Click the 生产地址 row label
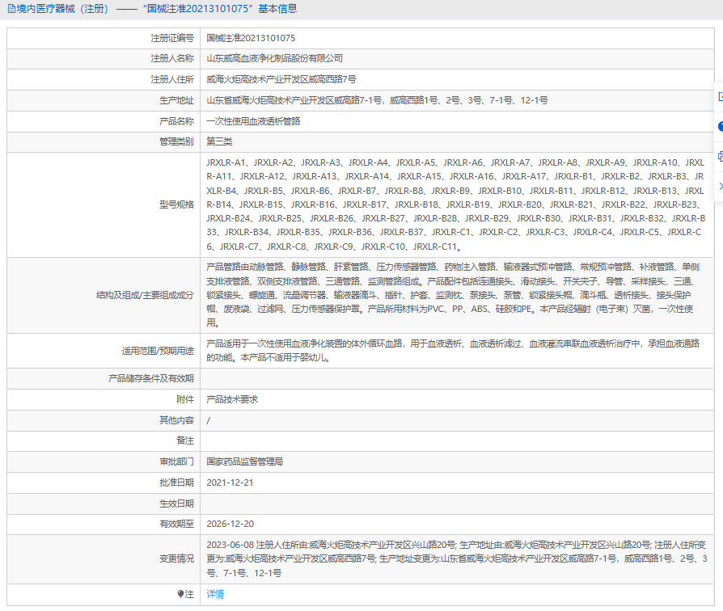 tap(176, 100)
